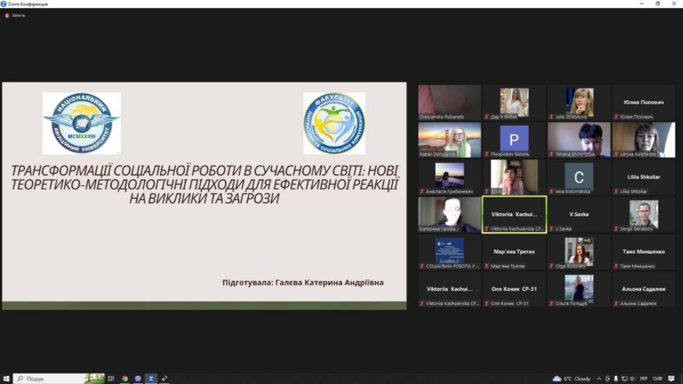Open Task View from the taskbar

[x=111, y=378]
